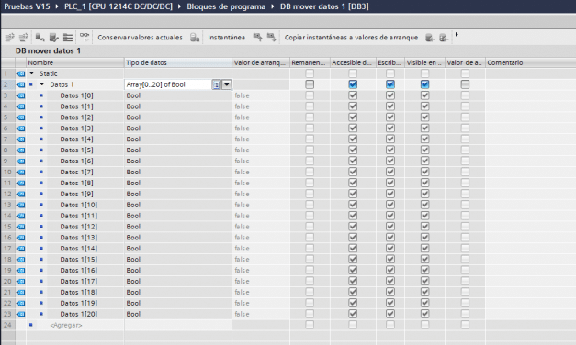This screenshot has width=576, height=345.
Task: Click the blue tag icon of Datos 1[20]
Action: [21, 314]
